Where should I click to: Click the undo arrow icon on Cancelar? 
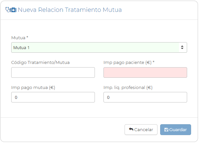click(131, 130)
